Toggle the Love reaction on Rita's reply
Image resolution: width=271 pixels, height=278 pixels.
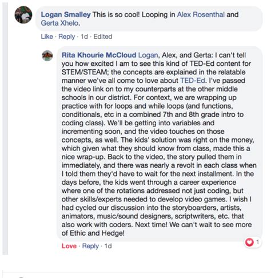tap(69, 246)
